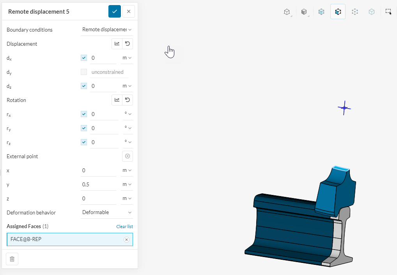Toggle the ry rotation checkbox
The height and width of the screenshot is (275, 397).
(84, 128)
